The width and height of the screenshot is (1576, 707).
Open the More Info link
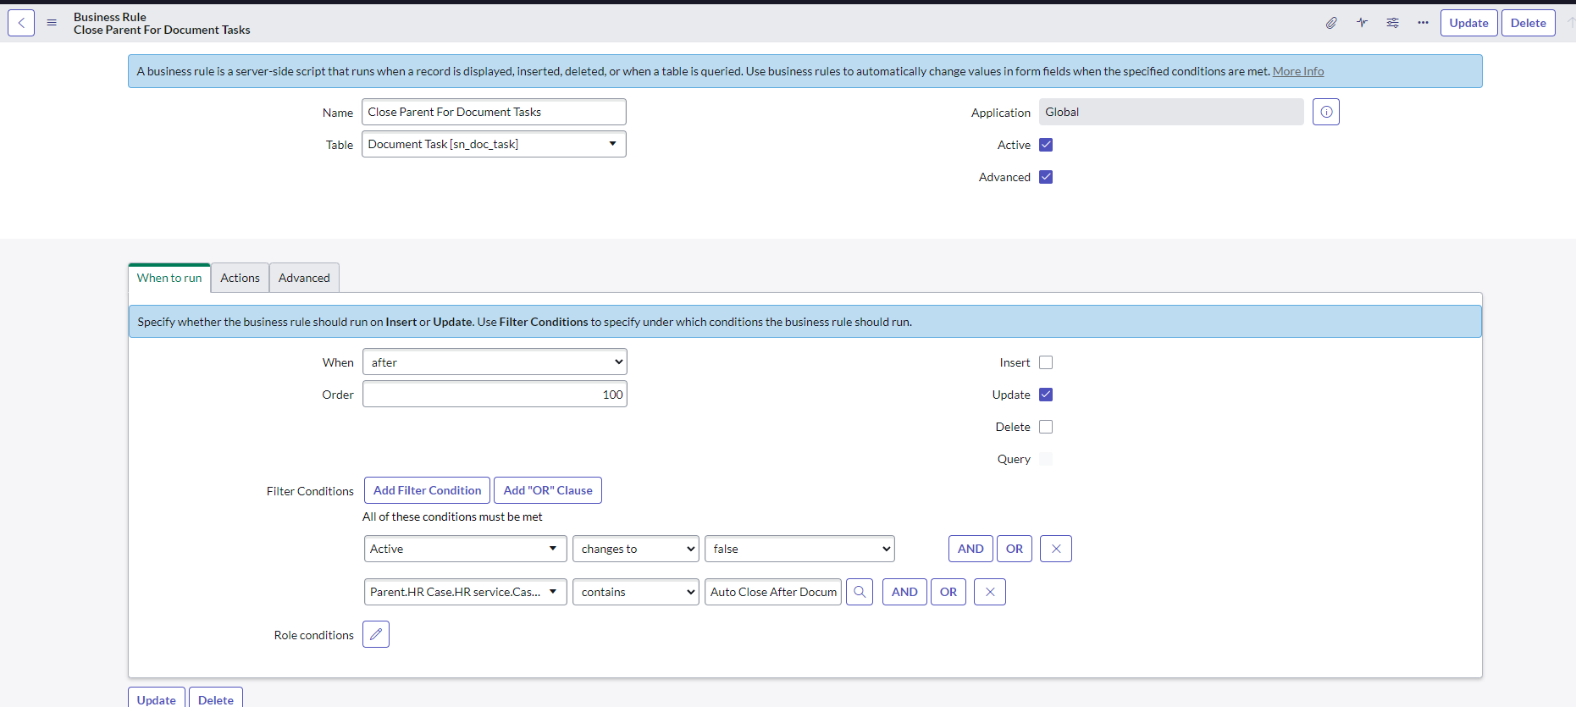[1298, 71]
